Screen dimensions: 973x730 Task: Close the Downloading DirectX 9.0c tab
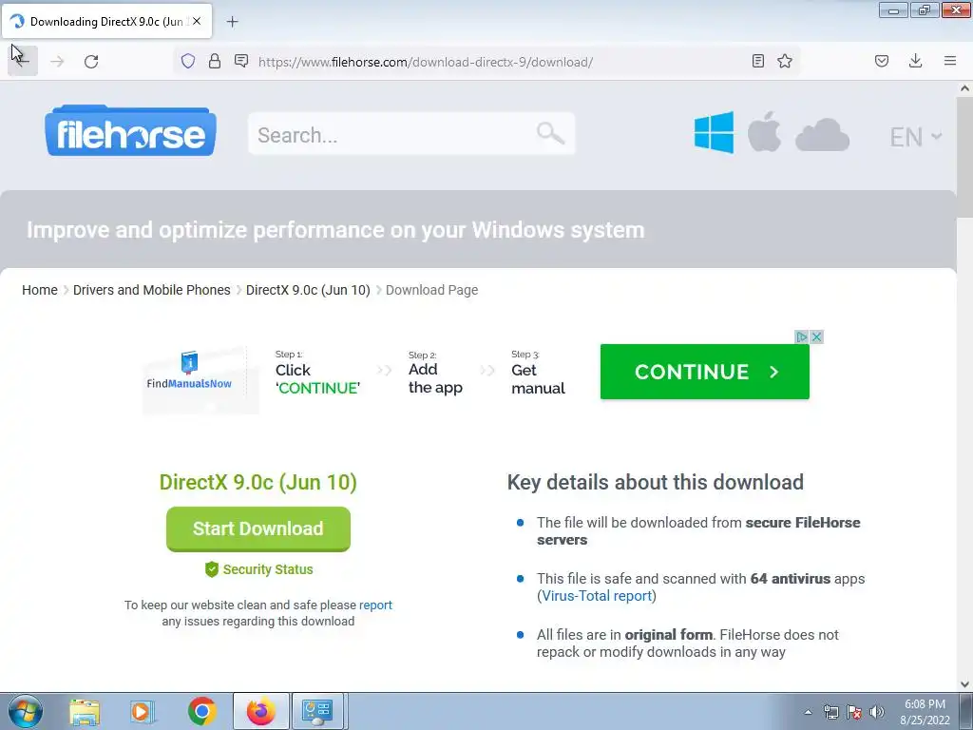(x=197, y=21)
